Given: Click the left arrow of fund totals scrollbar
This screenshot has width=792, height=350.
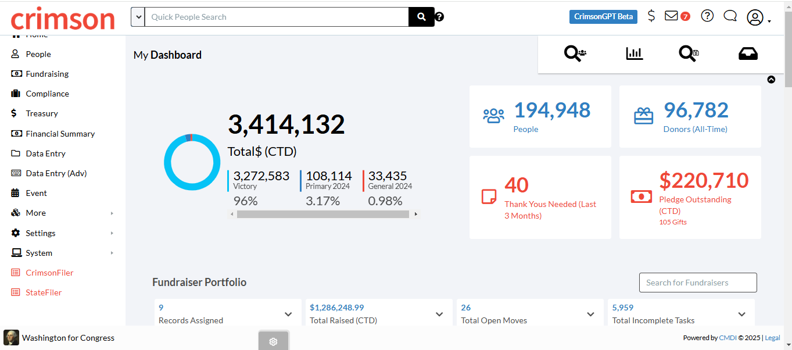Looking at the screenshot, I should point(232,214).
